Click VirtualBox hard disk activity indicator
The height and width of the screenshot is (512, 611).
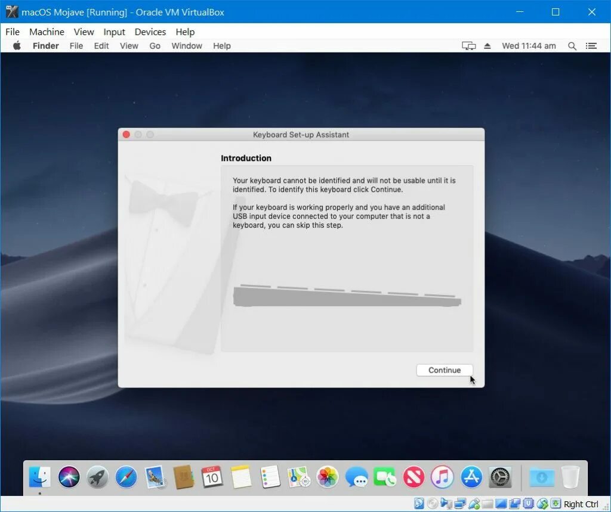pos(419,504)
